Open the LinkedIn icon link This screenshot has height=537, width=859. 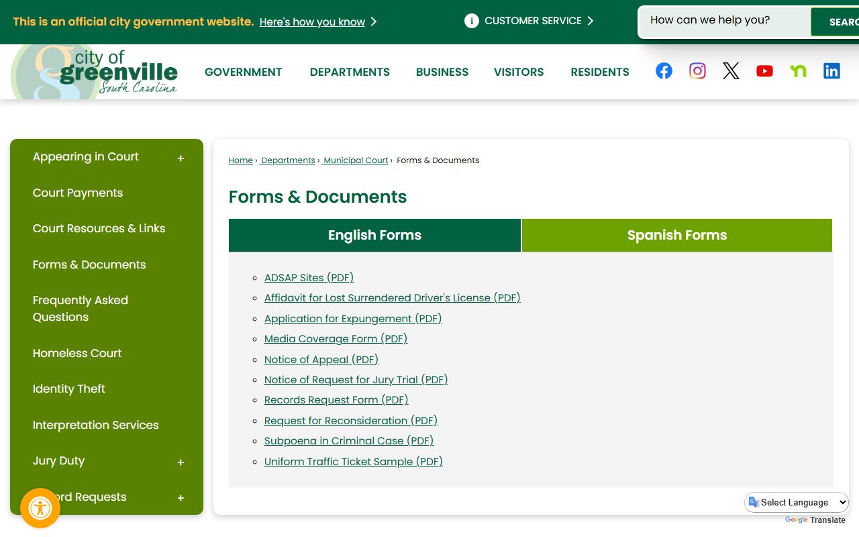pos(831,71)
